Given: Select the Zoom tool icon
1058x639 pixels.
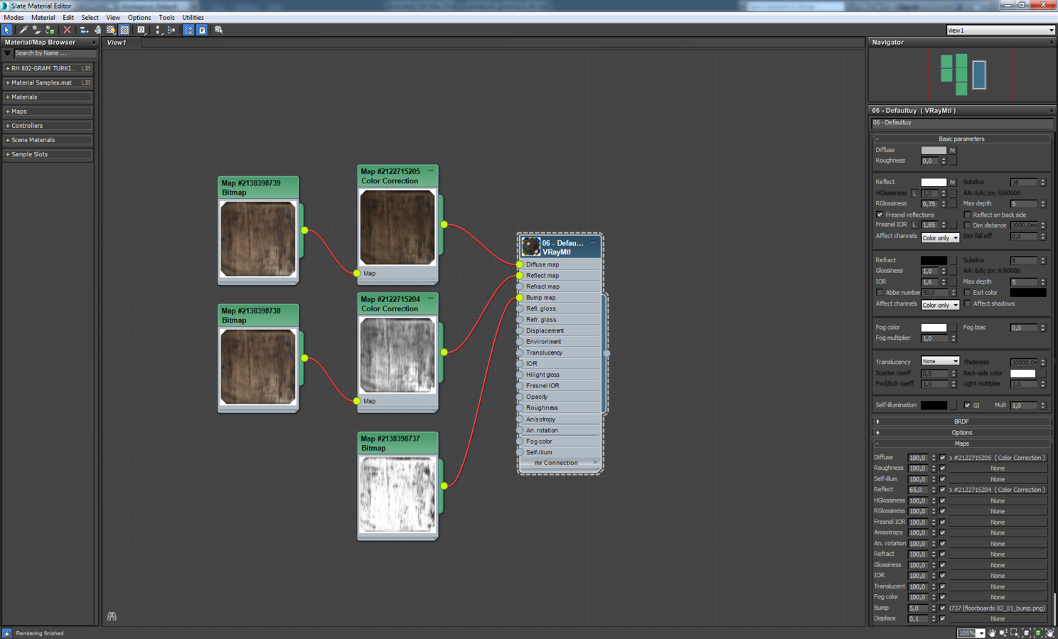Looking at the screenshot, I should (x=1003, y=633).
